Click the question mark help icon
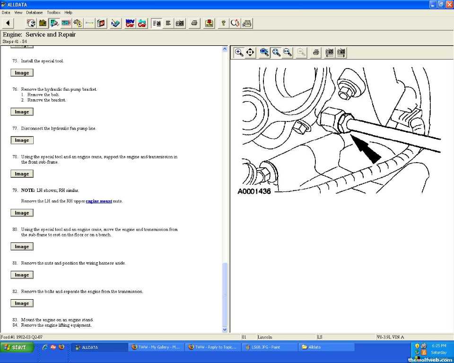 (x=223, y=23)
